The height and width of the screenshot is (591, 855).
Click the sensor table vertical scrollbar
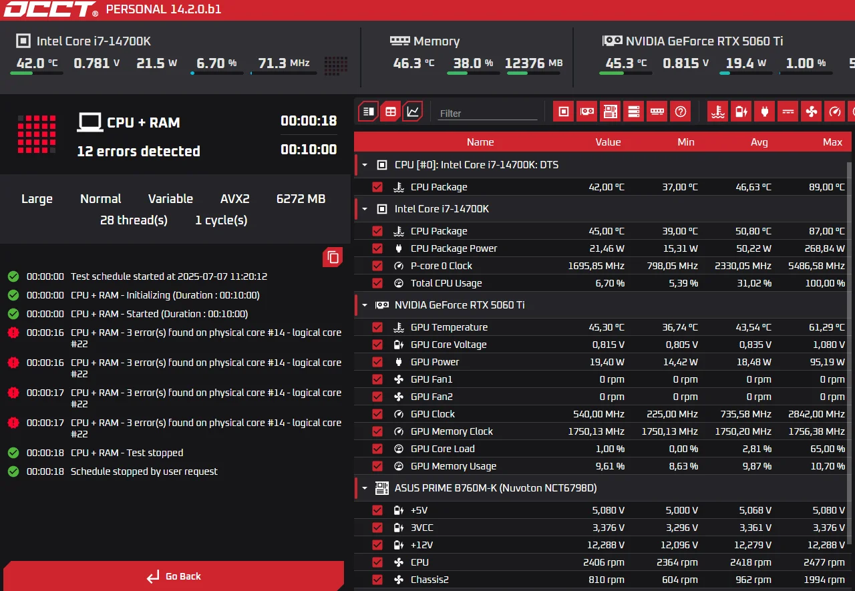(850, 354)
